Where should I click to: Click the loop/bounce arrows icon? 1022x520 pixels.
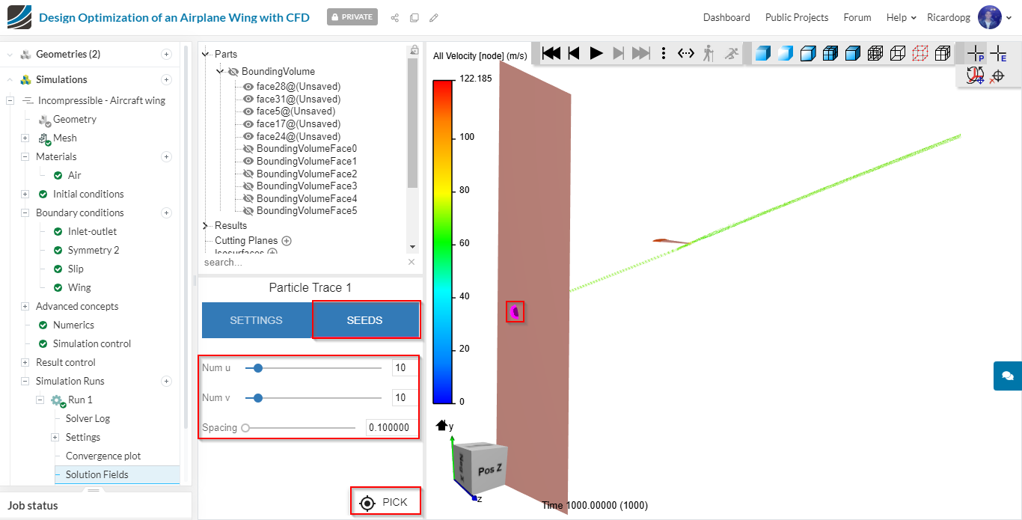click(686, 53)
